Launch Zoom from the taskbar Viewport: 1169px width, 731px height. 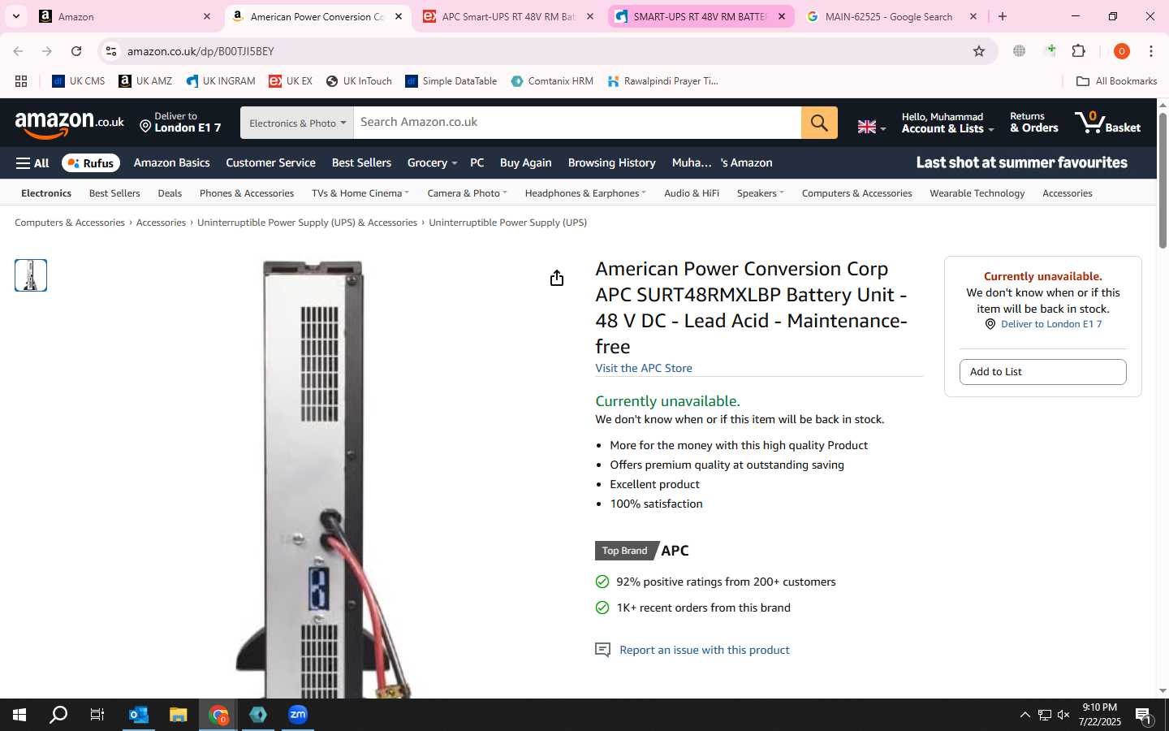298,715
